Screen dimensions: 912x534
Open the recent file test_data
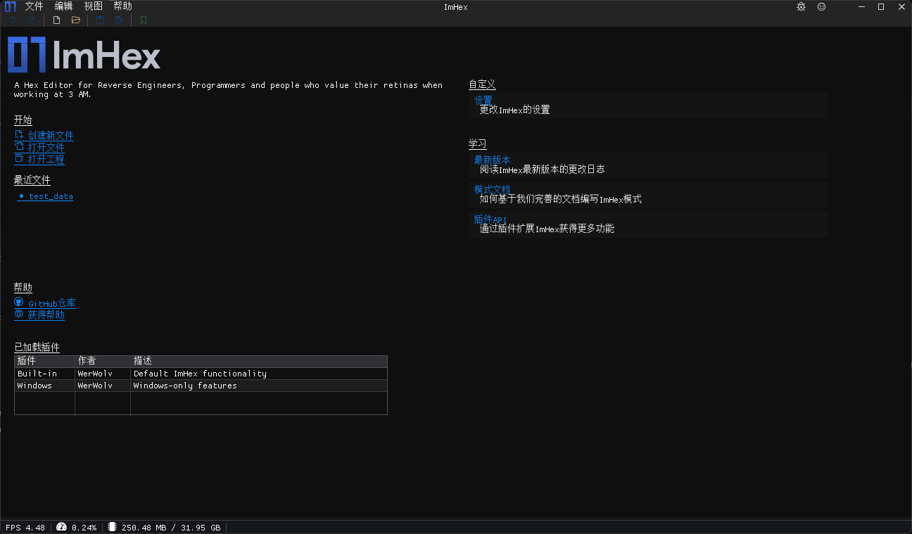tap(50, 196)
